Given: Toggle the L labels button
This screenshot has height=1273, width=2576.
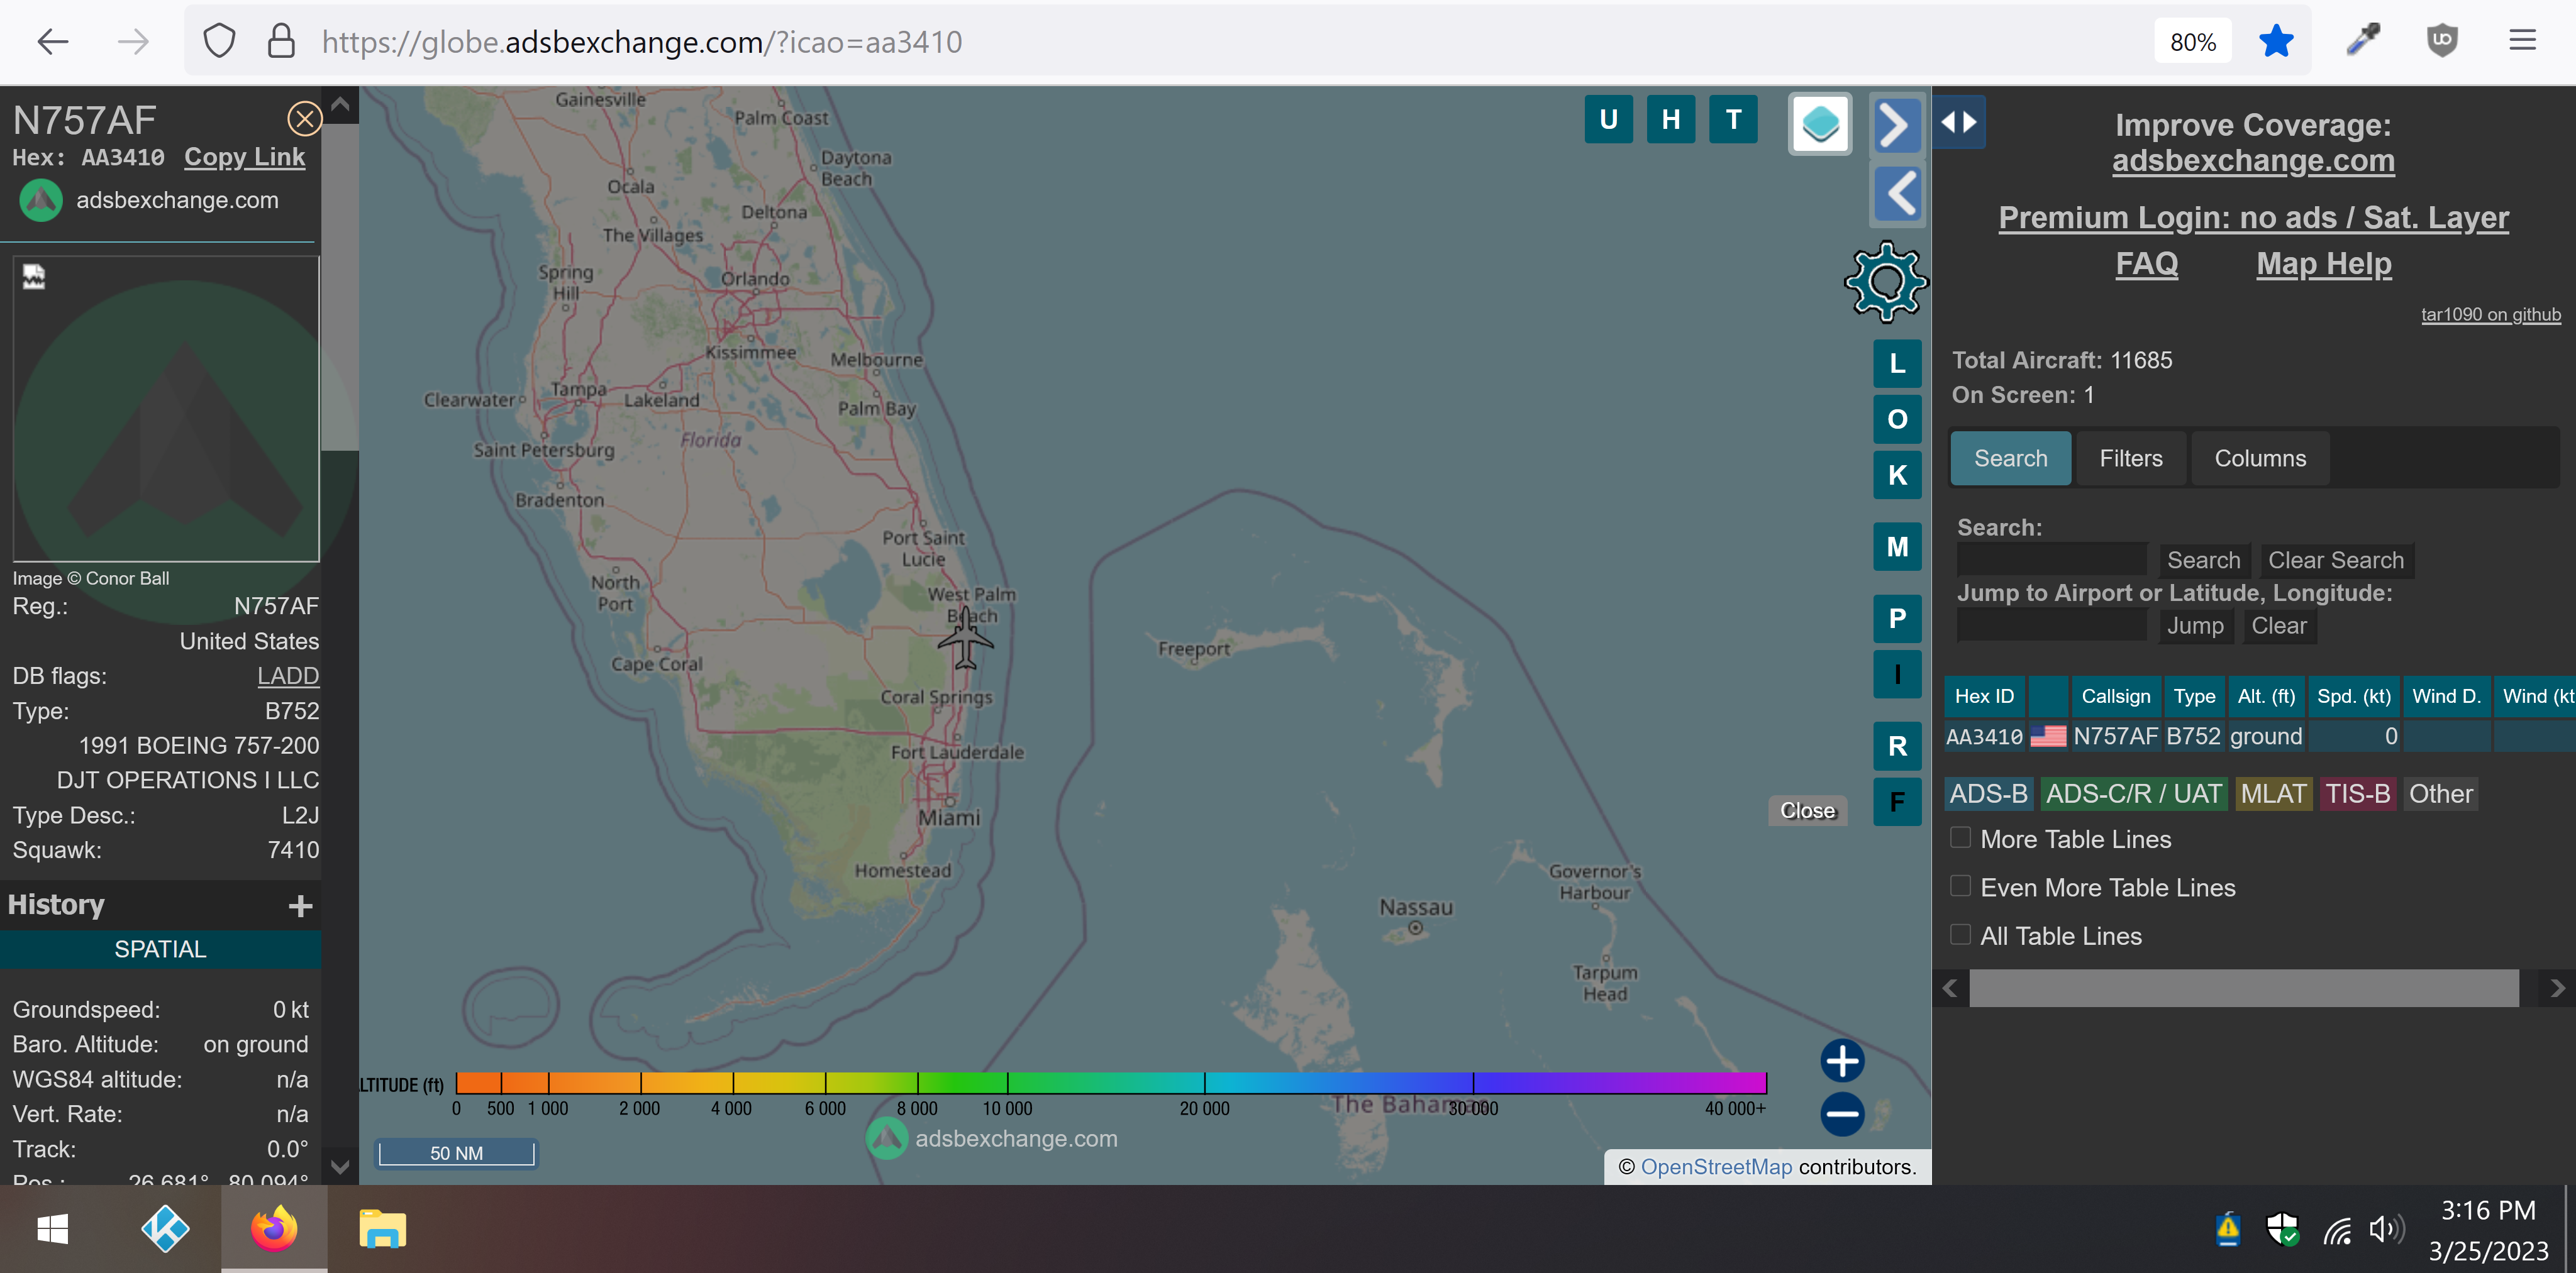Looking at the screenshot, I should pyautogui.click(x=1897, y=364).
